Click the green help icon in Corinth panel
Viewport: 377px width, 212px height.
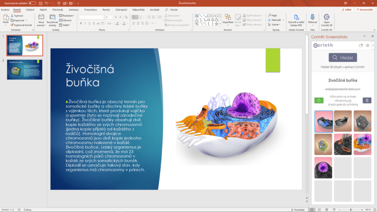319,100
